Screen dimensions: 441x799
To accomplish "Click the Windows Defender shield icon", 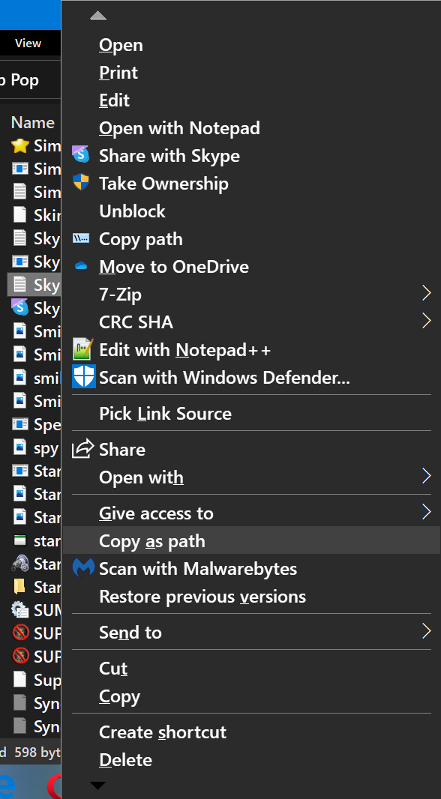I will (x=83, y=376).
